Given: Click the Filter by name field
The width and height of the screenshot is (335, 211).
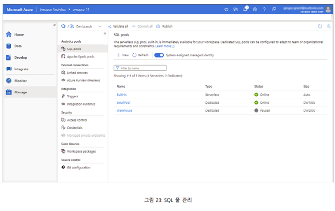Looking at the screenshot, I should click(140, 68).
